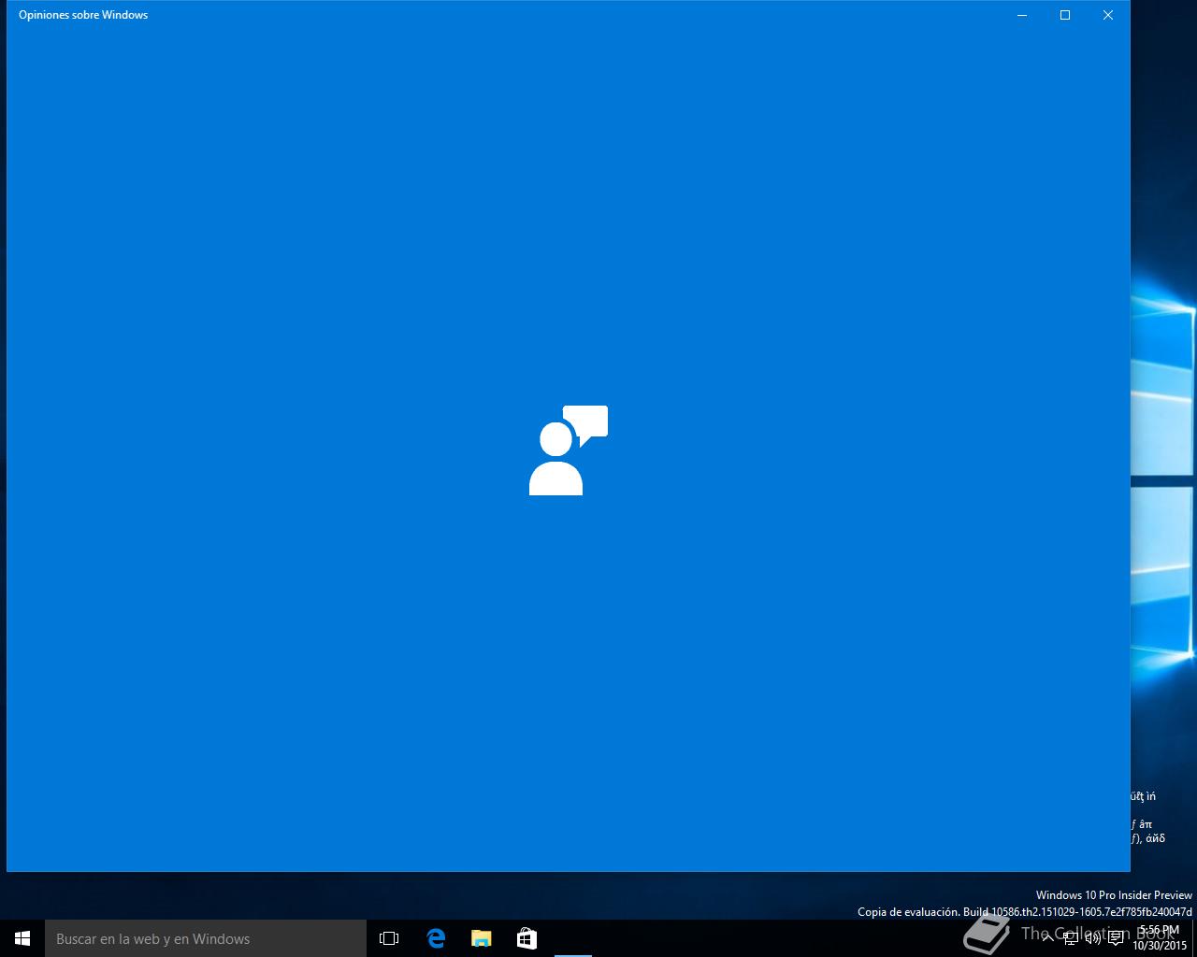
Task: Open File Explorer from the taskbar
Action: [x=481, y=938]
